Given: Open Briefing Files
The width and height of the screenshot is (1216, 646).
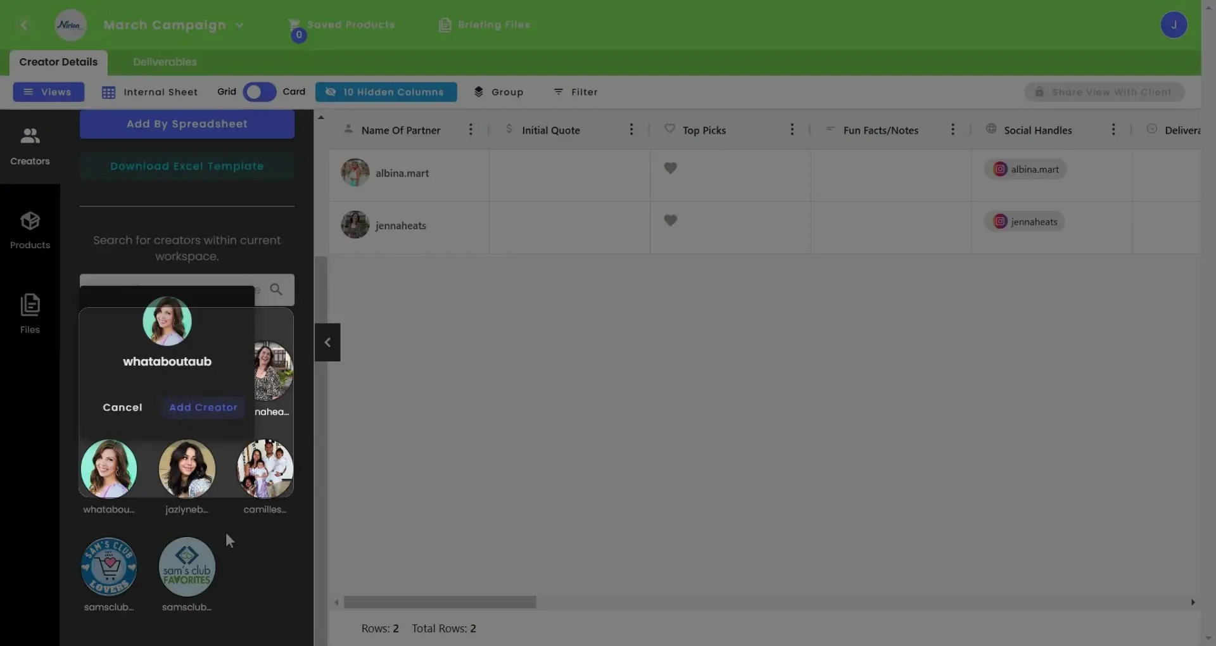Looking at the screenshot, I should pos(484,25).
